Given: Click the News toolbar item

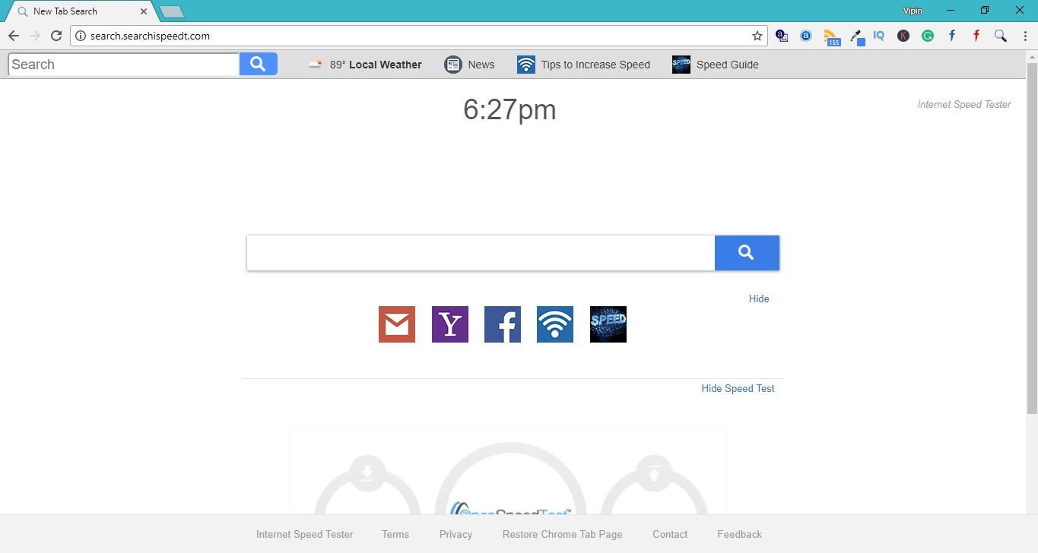Looking at the screenshot, I should [x=470, y=65].
